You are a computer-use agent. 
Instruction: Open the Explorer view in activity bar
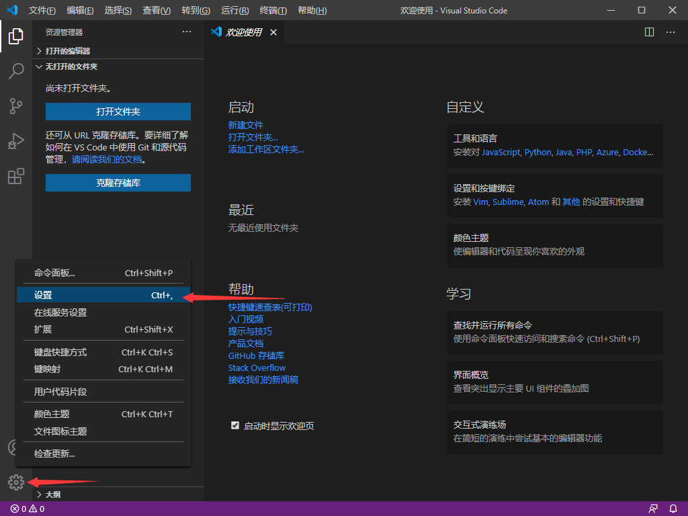point(16,36)
